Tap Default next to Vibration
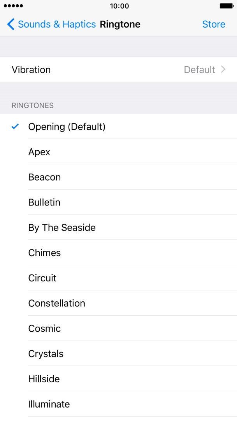237x422 pixels. point(200,70)
